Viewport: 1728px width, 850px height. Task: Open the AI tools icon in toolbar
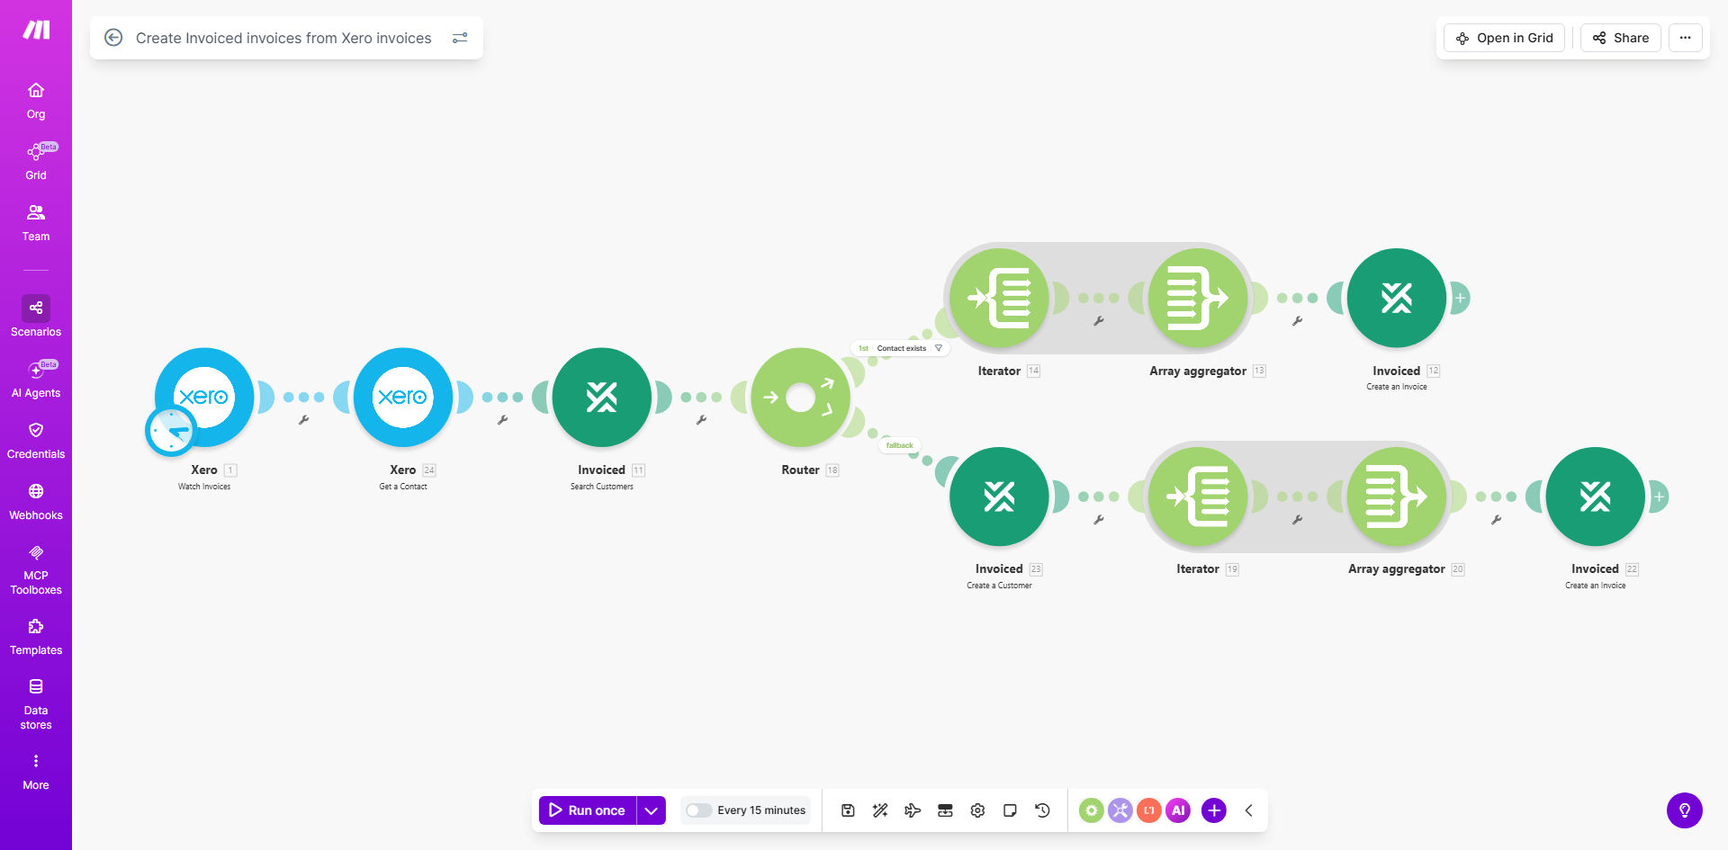(x=1178, y=810)
